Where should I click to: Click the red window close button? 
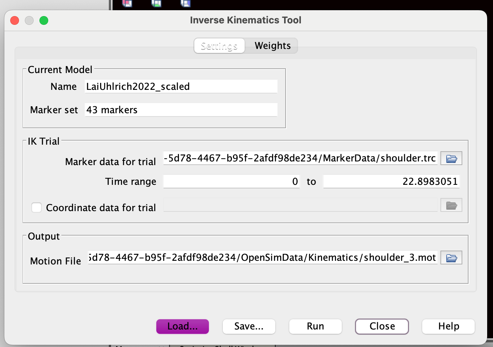tap(15, 20)
